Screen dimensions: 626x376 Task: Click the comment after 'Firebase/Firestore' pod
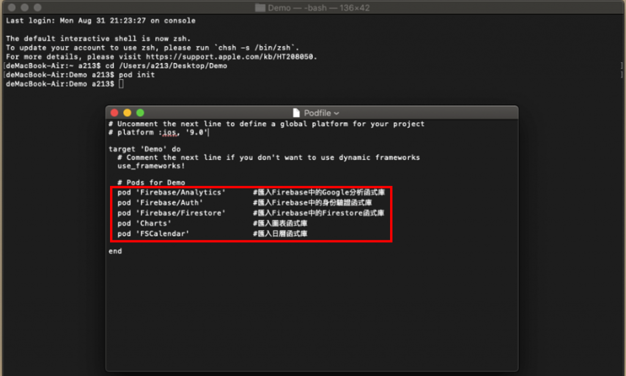(x=318, y=213)
